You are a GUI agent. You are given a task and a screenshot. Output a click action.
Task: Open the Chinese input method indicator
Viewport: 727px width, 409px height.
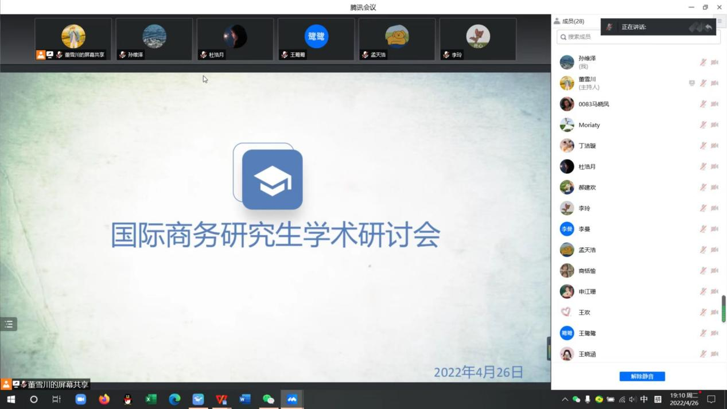coord(644,399)
